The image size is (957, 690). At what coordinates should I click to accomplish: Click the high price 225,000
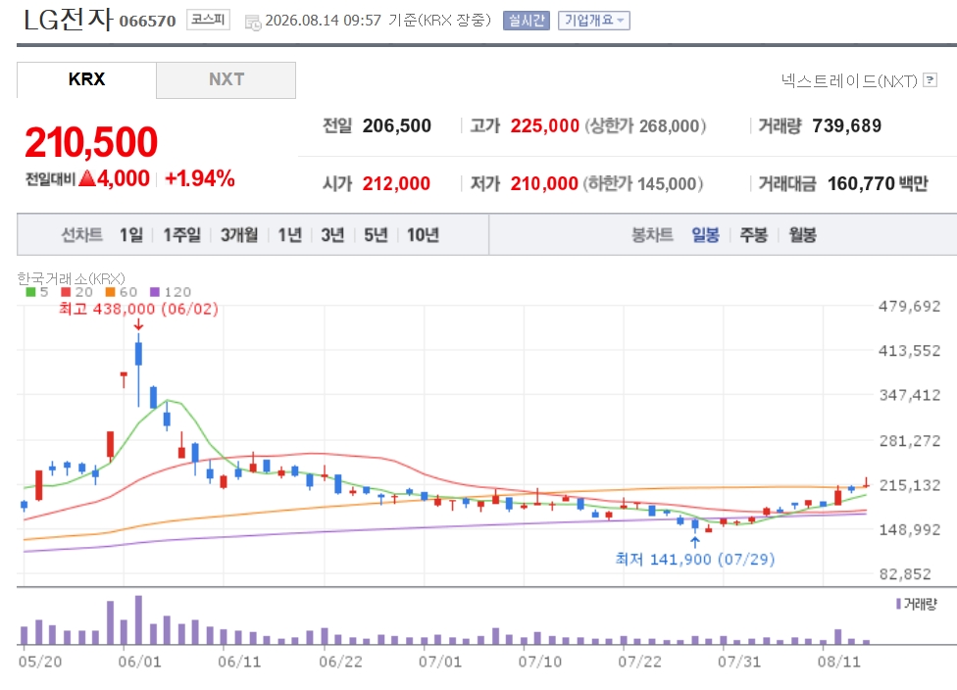[544, 126]
